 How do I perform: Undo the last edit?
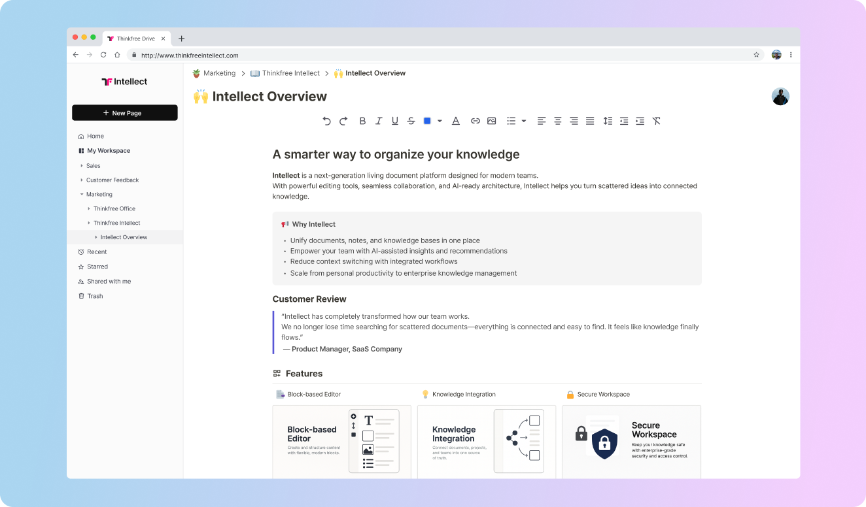tap(326, 121)
